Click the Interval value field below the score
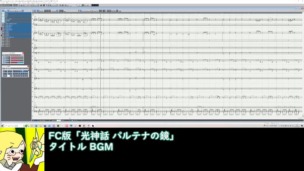Viewport: 304px width, 171px height. [59, 120]
